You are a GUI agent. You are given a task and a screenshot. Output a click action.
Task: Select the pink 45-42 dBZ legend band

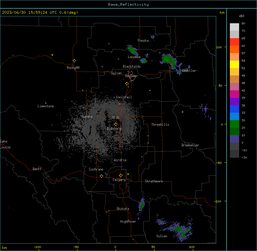pyautogui.click(x=234, y=86)
